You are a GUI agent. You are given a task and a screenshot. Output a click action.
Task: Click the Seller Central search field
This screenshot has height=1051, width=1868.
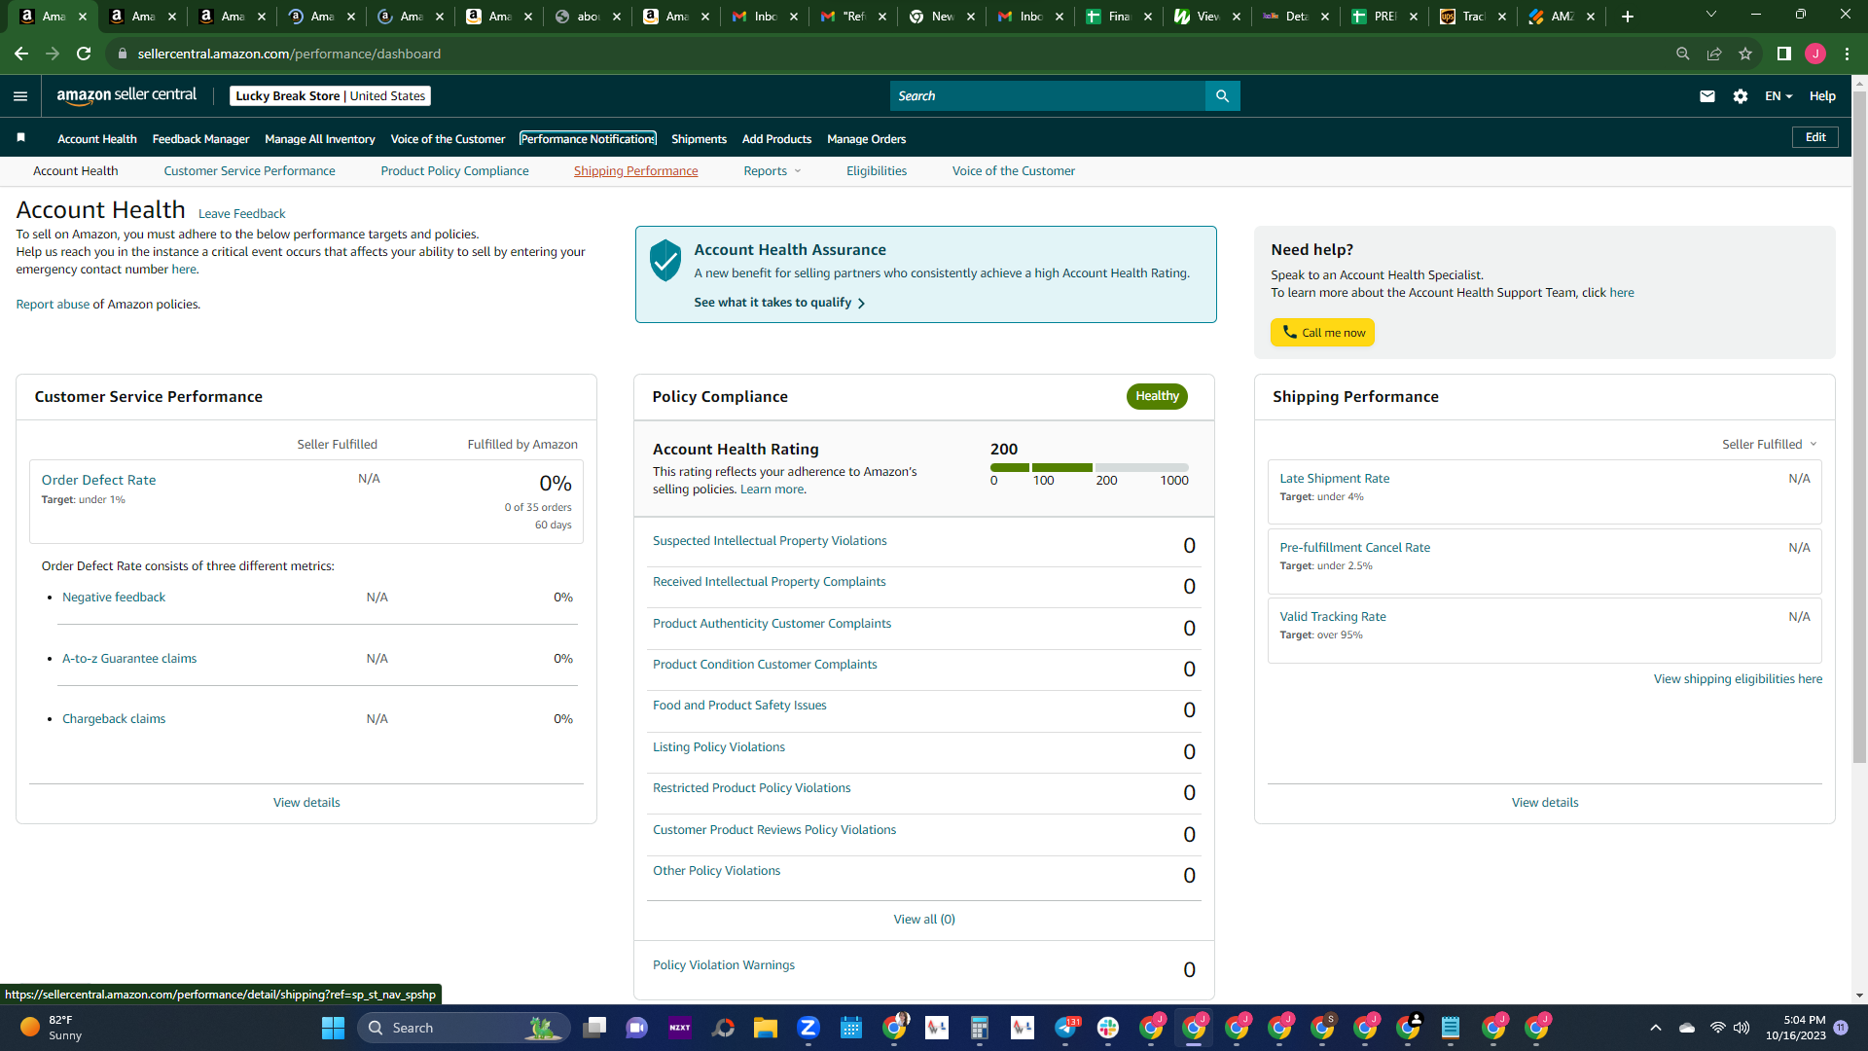(x=1047, y=95)
